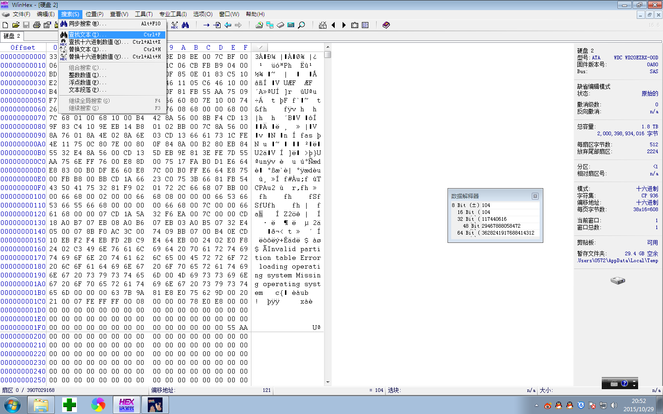This screenshot has height=414, width=663.
Task: Click the Clone disk toolbar icon
Action: (270, 25)
